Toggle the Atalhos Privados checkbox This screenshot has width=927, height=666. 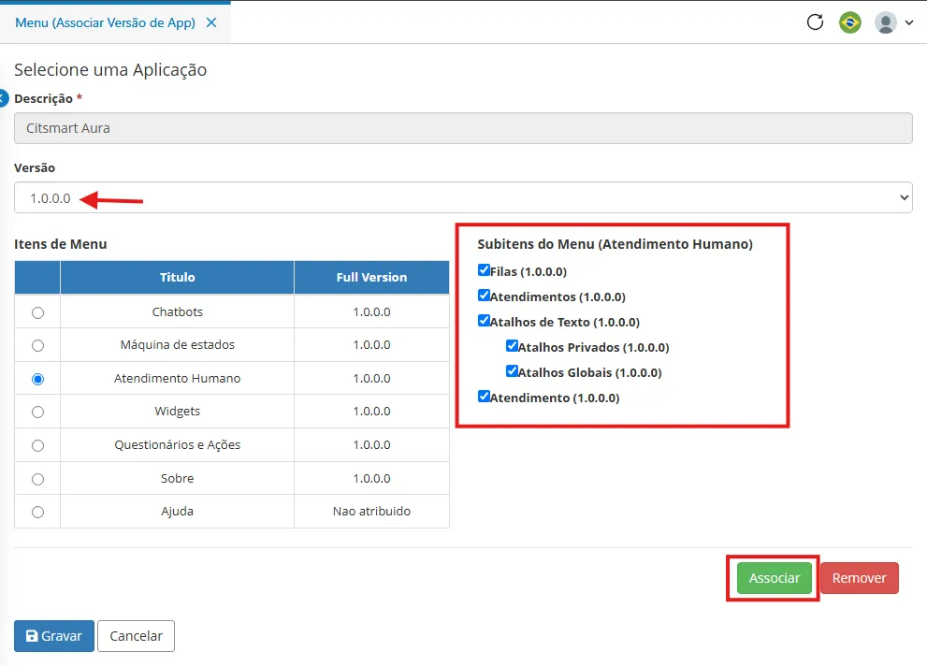pos(512,346)
